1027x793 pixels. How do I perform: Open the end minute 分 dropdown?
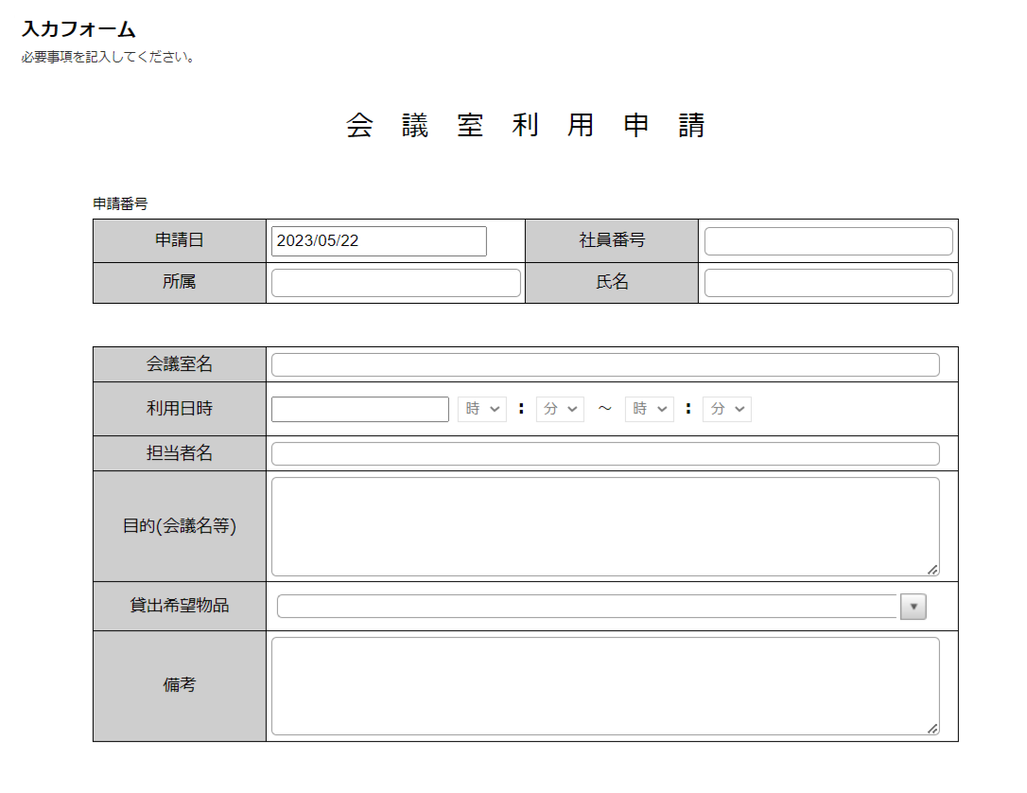point(727,409)
